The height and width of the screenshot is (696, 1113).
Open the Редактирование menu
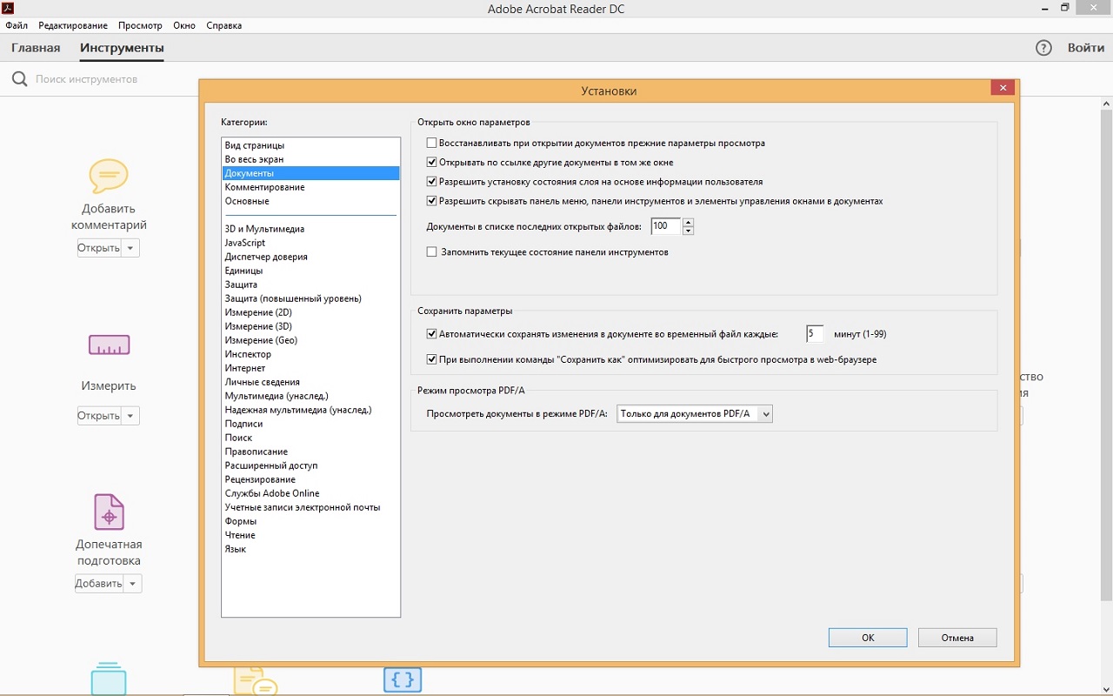click(x=73, y=25)
